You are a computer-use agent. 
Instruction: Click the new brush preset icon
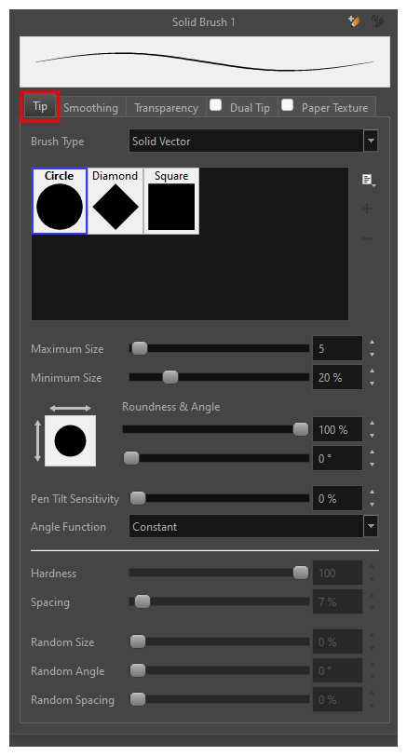tap(354, 21)
